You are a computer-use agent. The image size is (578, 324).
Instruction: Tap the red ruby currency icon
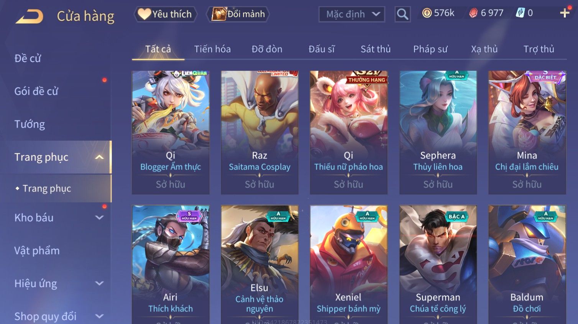473,13
